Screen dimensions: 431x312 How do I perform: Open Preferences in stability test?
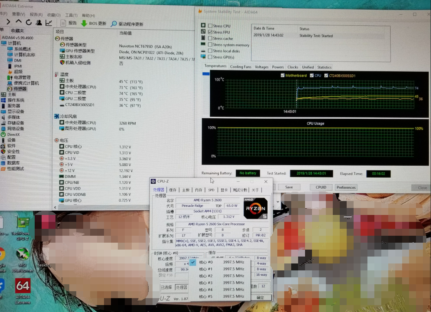tap(346, 188)
